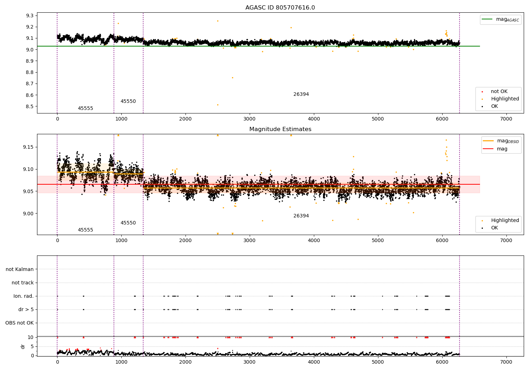Click the orange outlier point near 8.5 magnitude

[218, 105]
